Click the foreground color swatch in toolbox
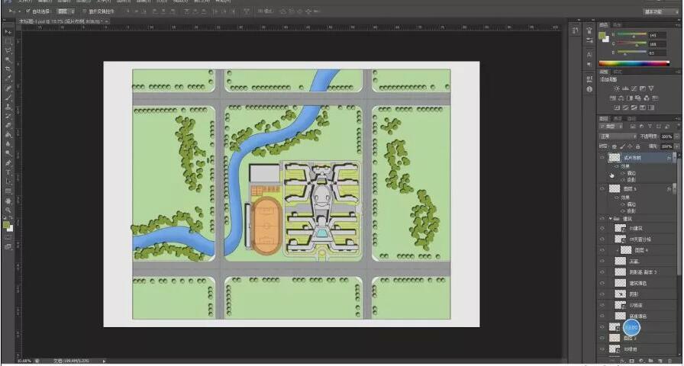 pyautogui.click(x=6, y=224)
